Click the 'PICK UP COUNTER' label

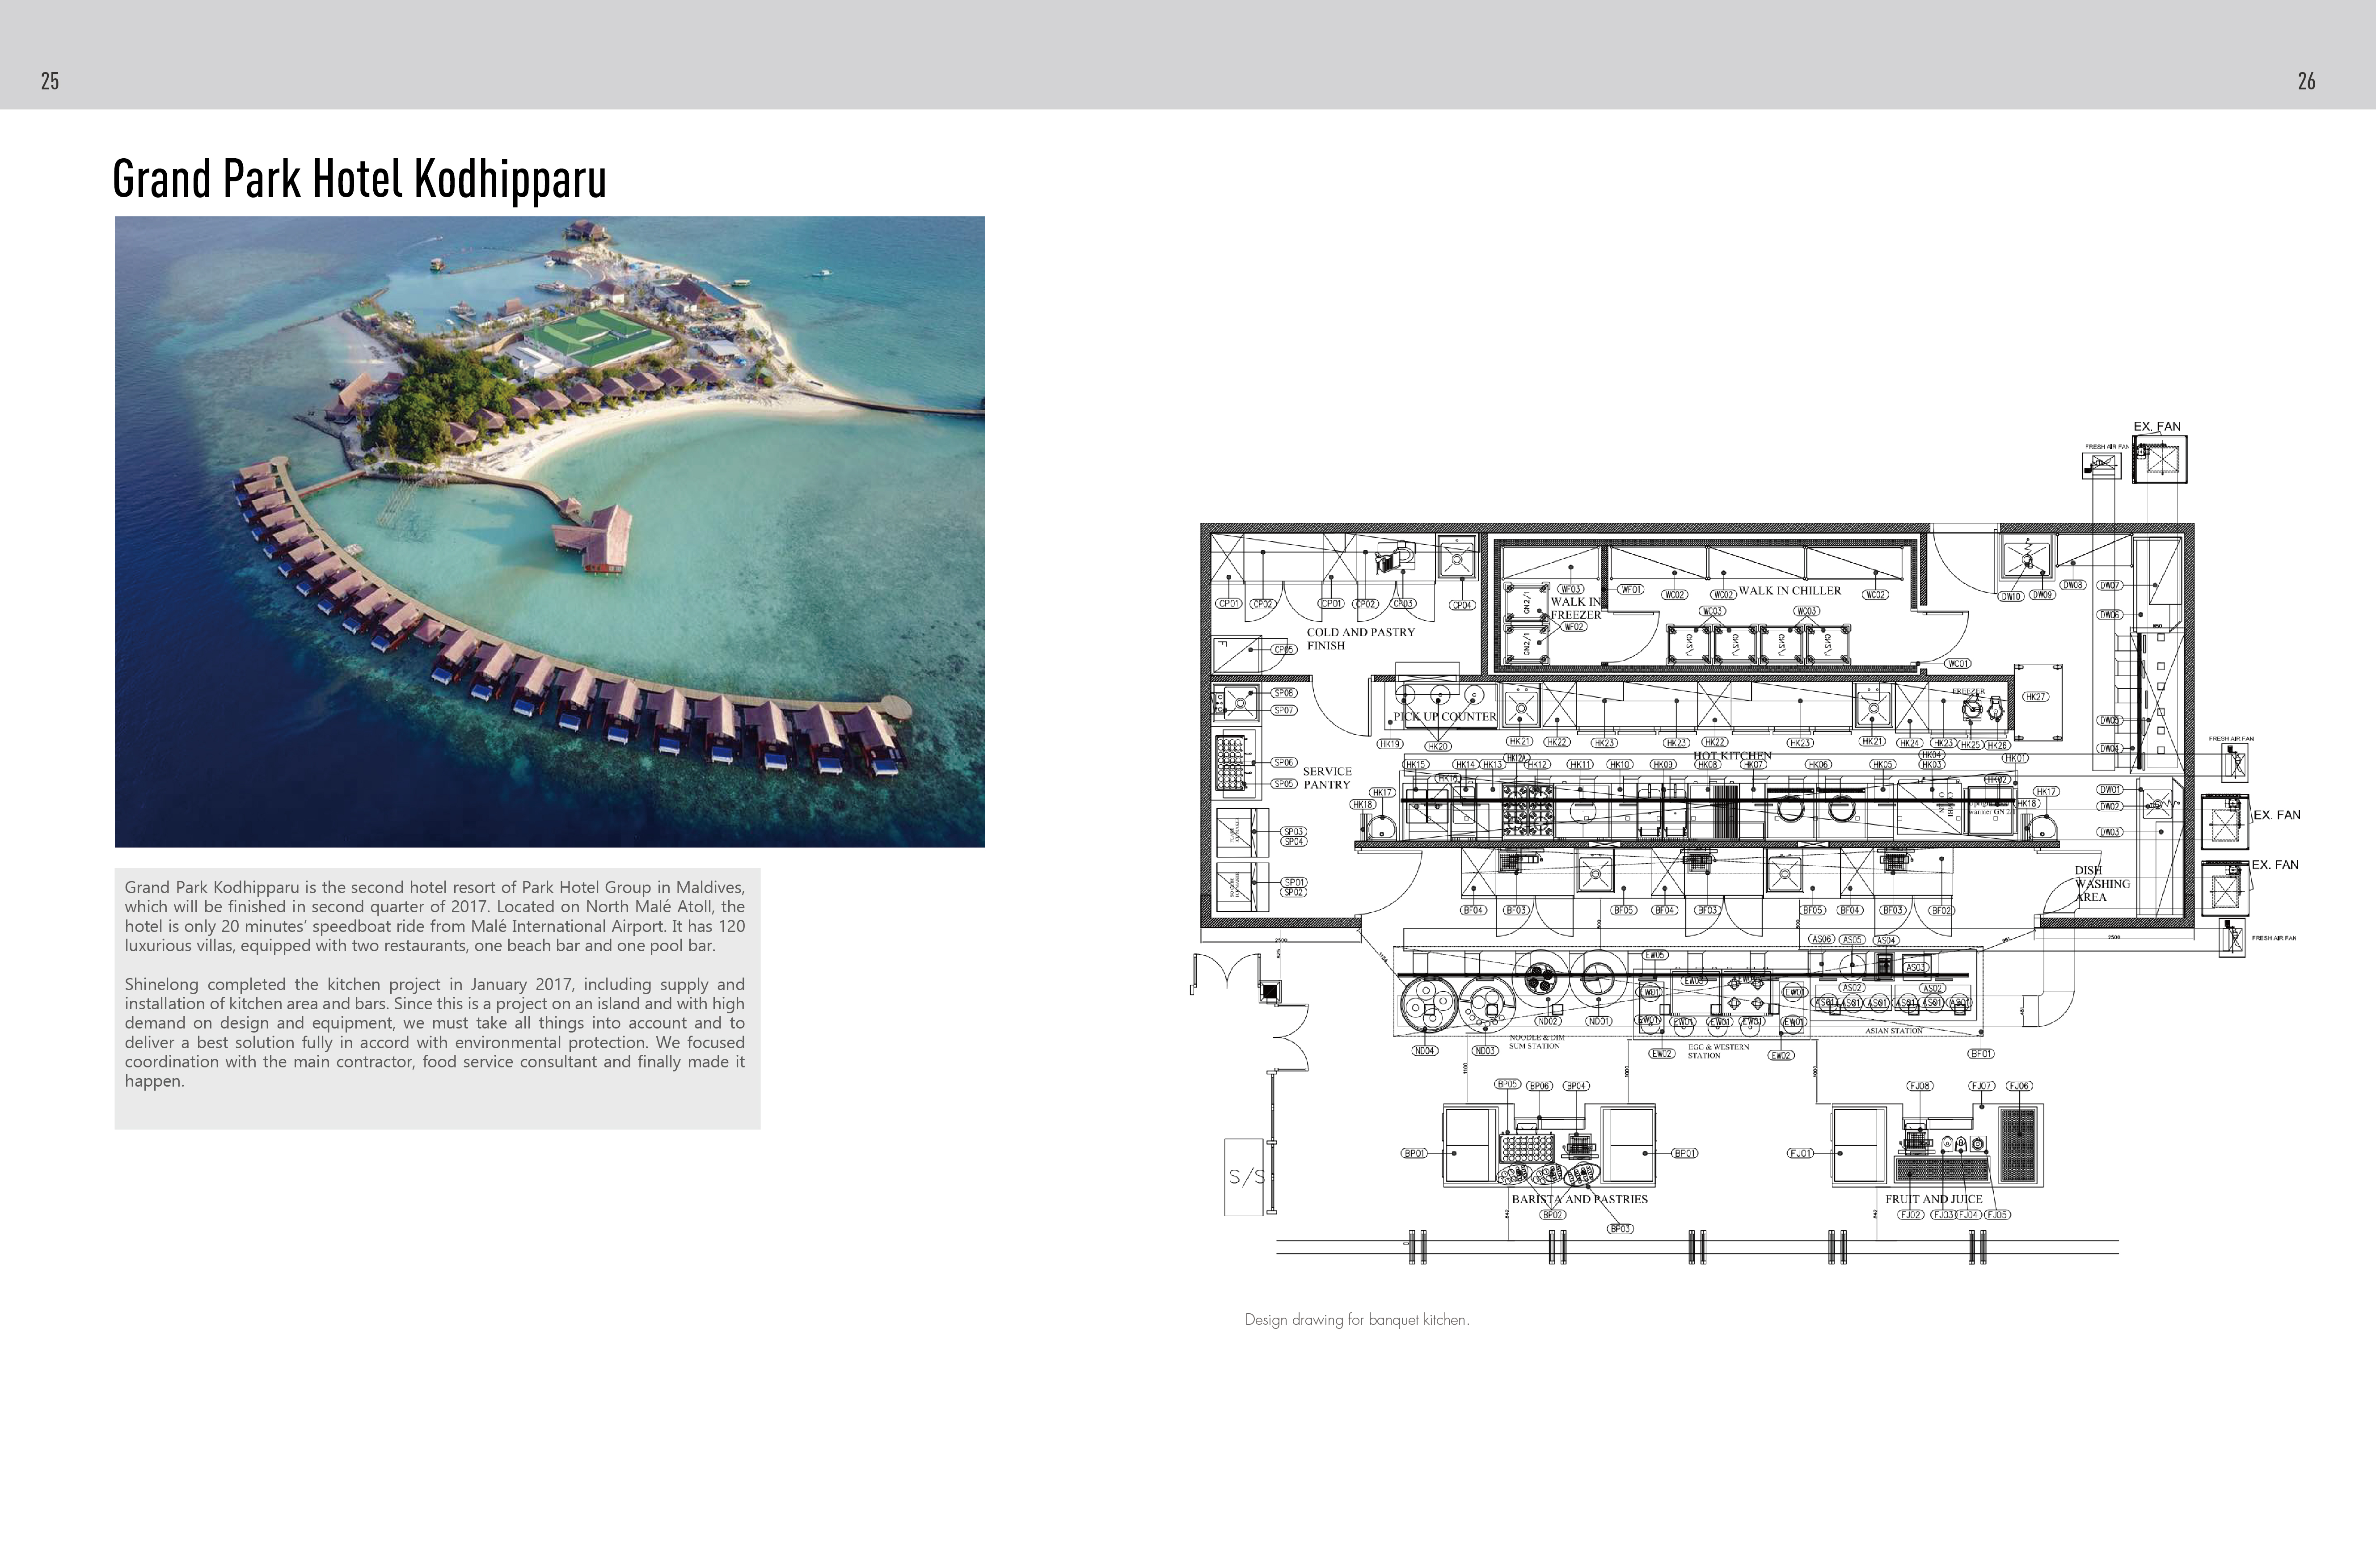click(1444, 716)
